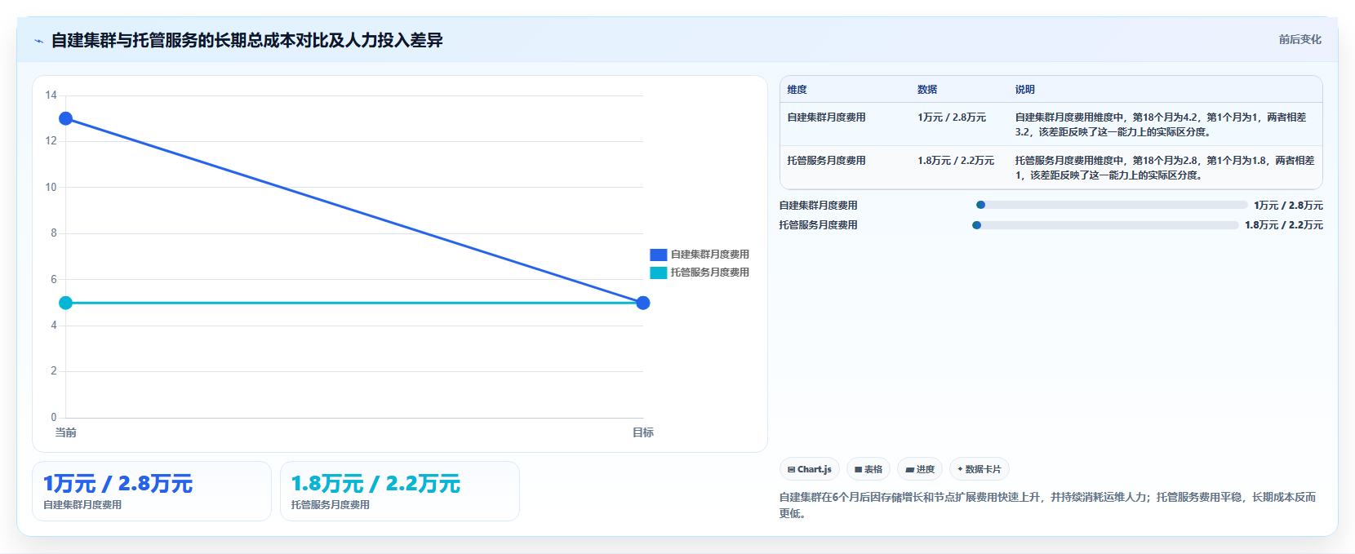This screenshot has height=554, width=1355.
Task: Click the 前后变化 label in header
Action: coord(1299,39)
